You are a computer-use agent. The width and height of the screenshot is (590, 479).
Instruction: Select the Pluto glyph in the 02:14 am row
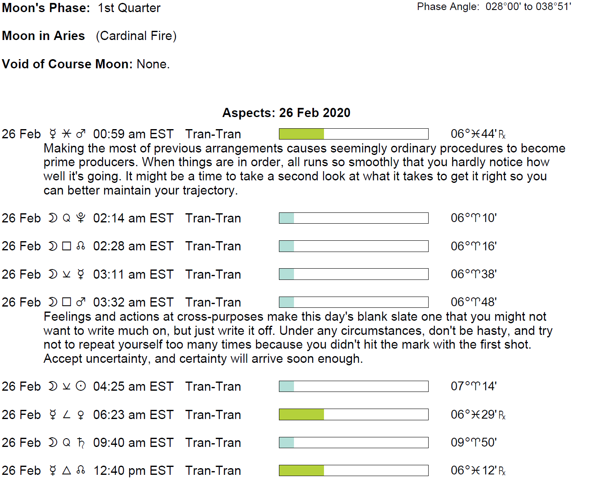(x=81, y=218)
